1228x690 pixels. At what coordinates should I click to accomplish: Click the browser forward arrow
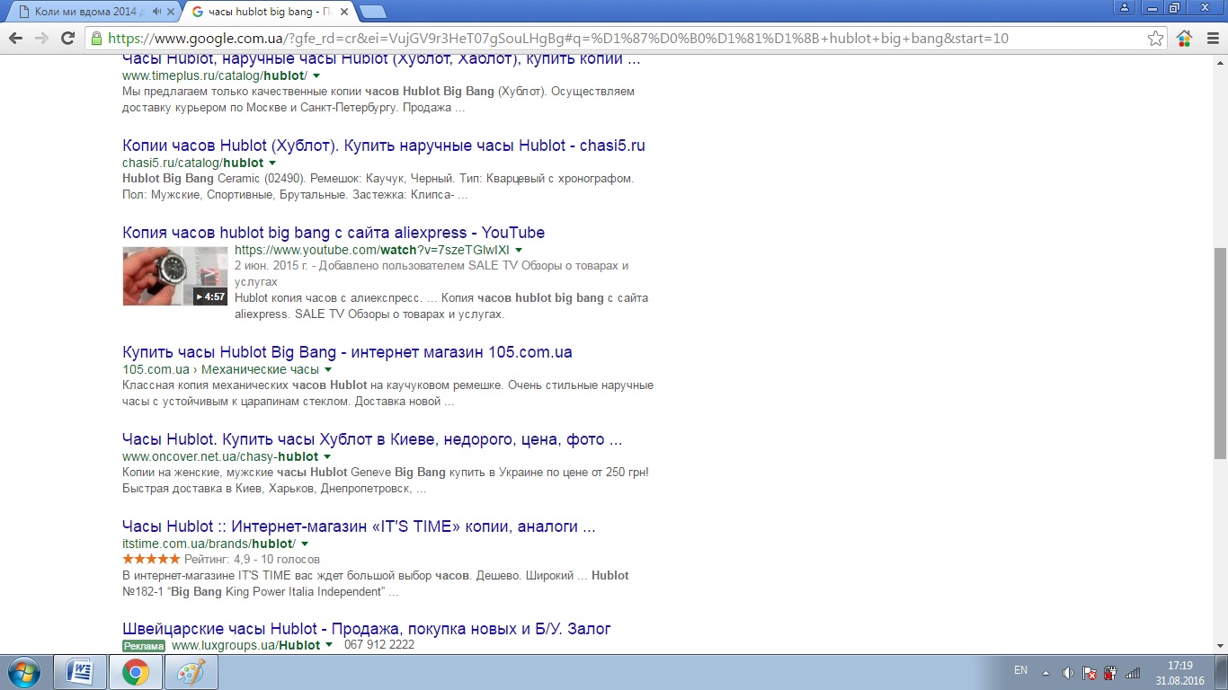[41, 39]
